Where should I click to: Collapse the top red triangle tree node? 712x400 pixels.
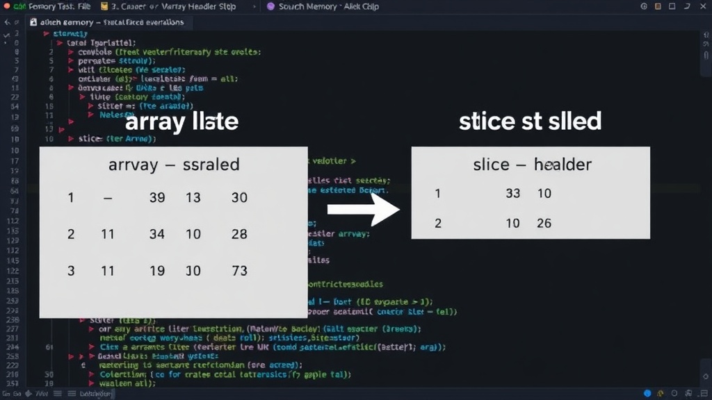[x=47, y=33]
